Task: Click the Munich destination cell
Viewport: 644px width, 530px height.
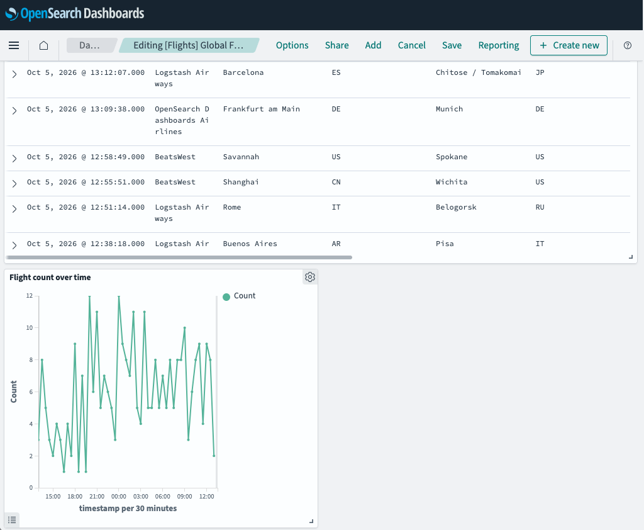Action: (449, 109)
